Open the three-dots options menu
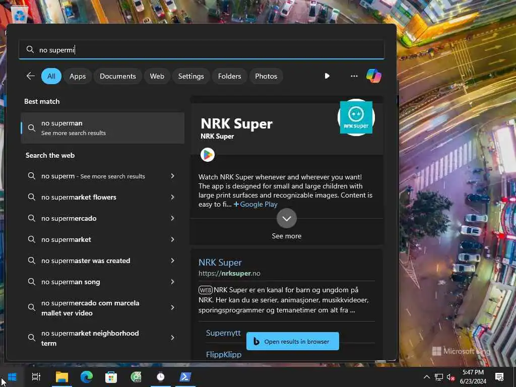Image resolution: width=516 pixels, height=387 pixels. coord(354,76)
